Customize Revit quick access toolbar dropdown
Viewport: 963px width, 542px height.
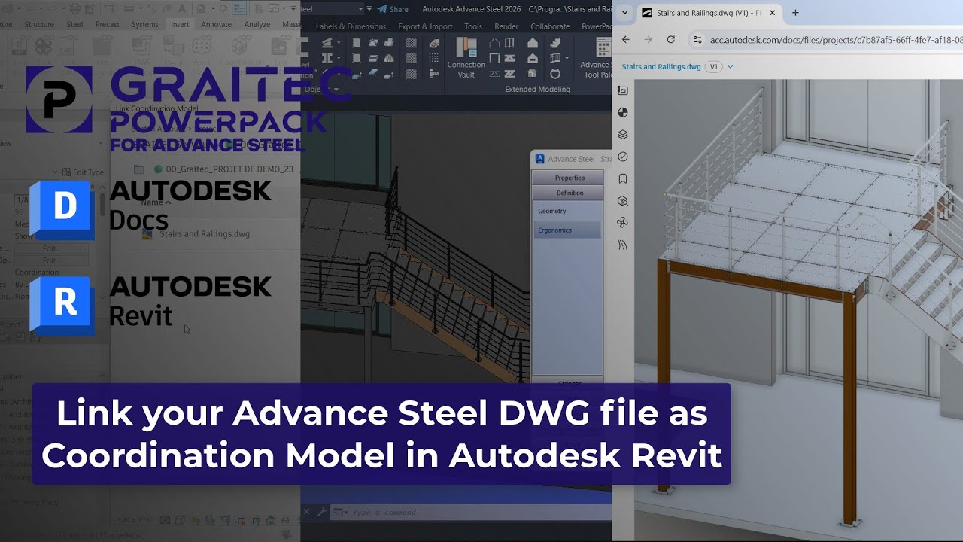point(293,8)
